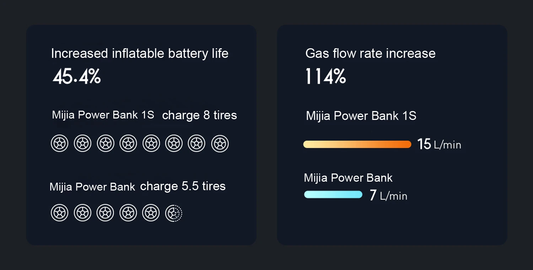Viewport: 533px width, 270px height.
Task: Click the last (eighth) tire icon in the 1S row
Action: (x=220, y=144)
